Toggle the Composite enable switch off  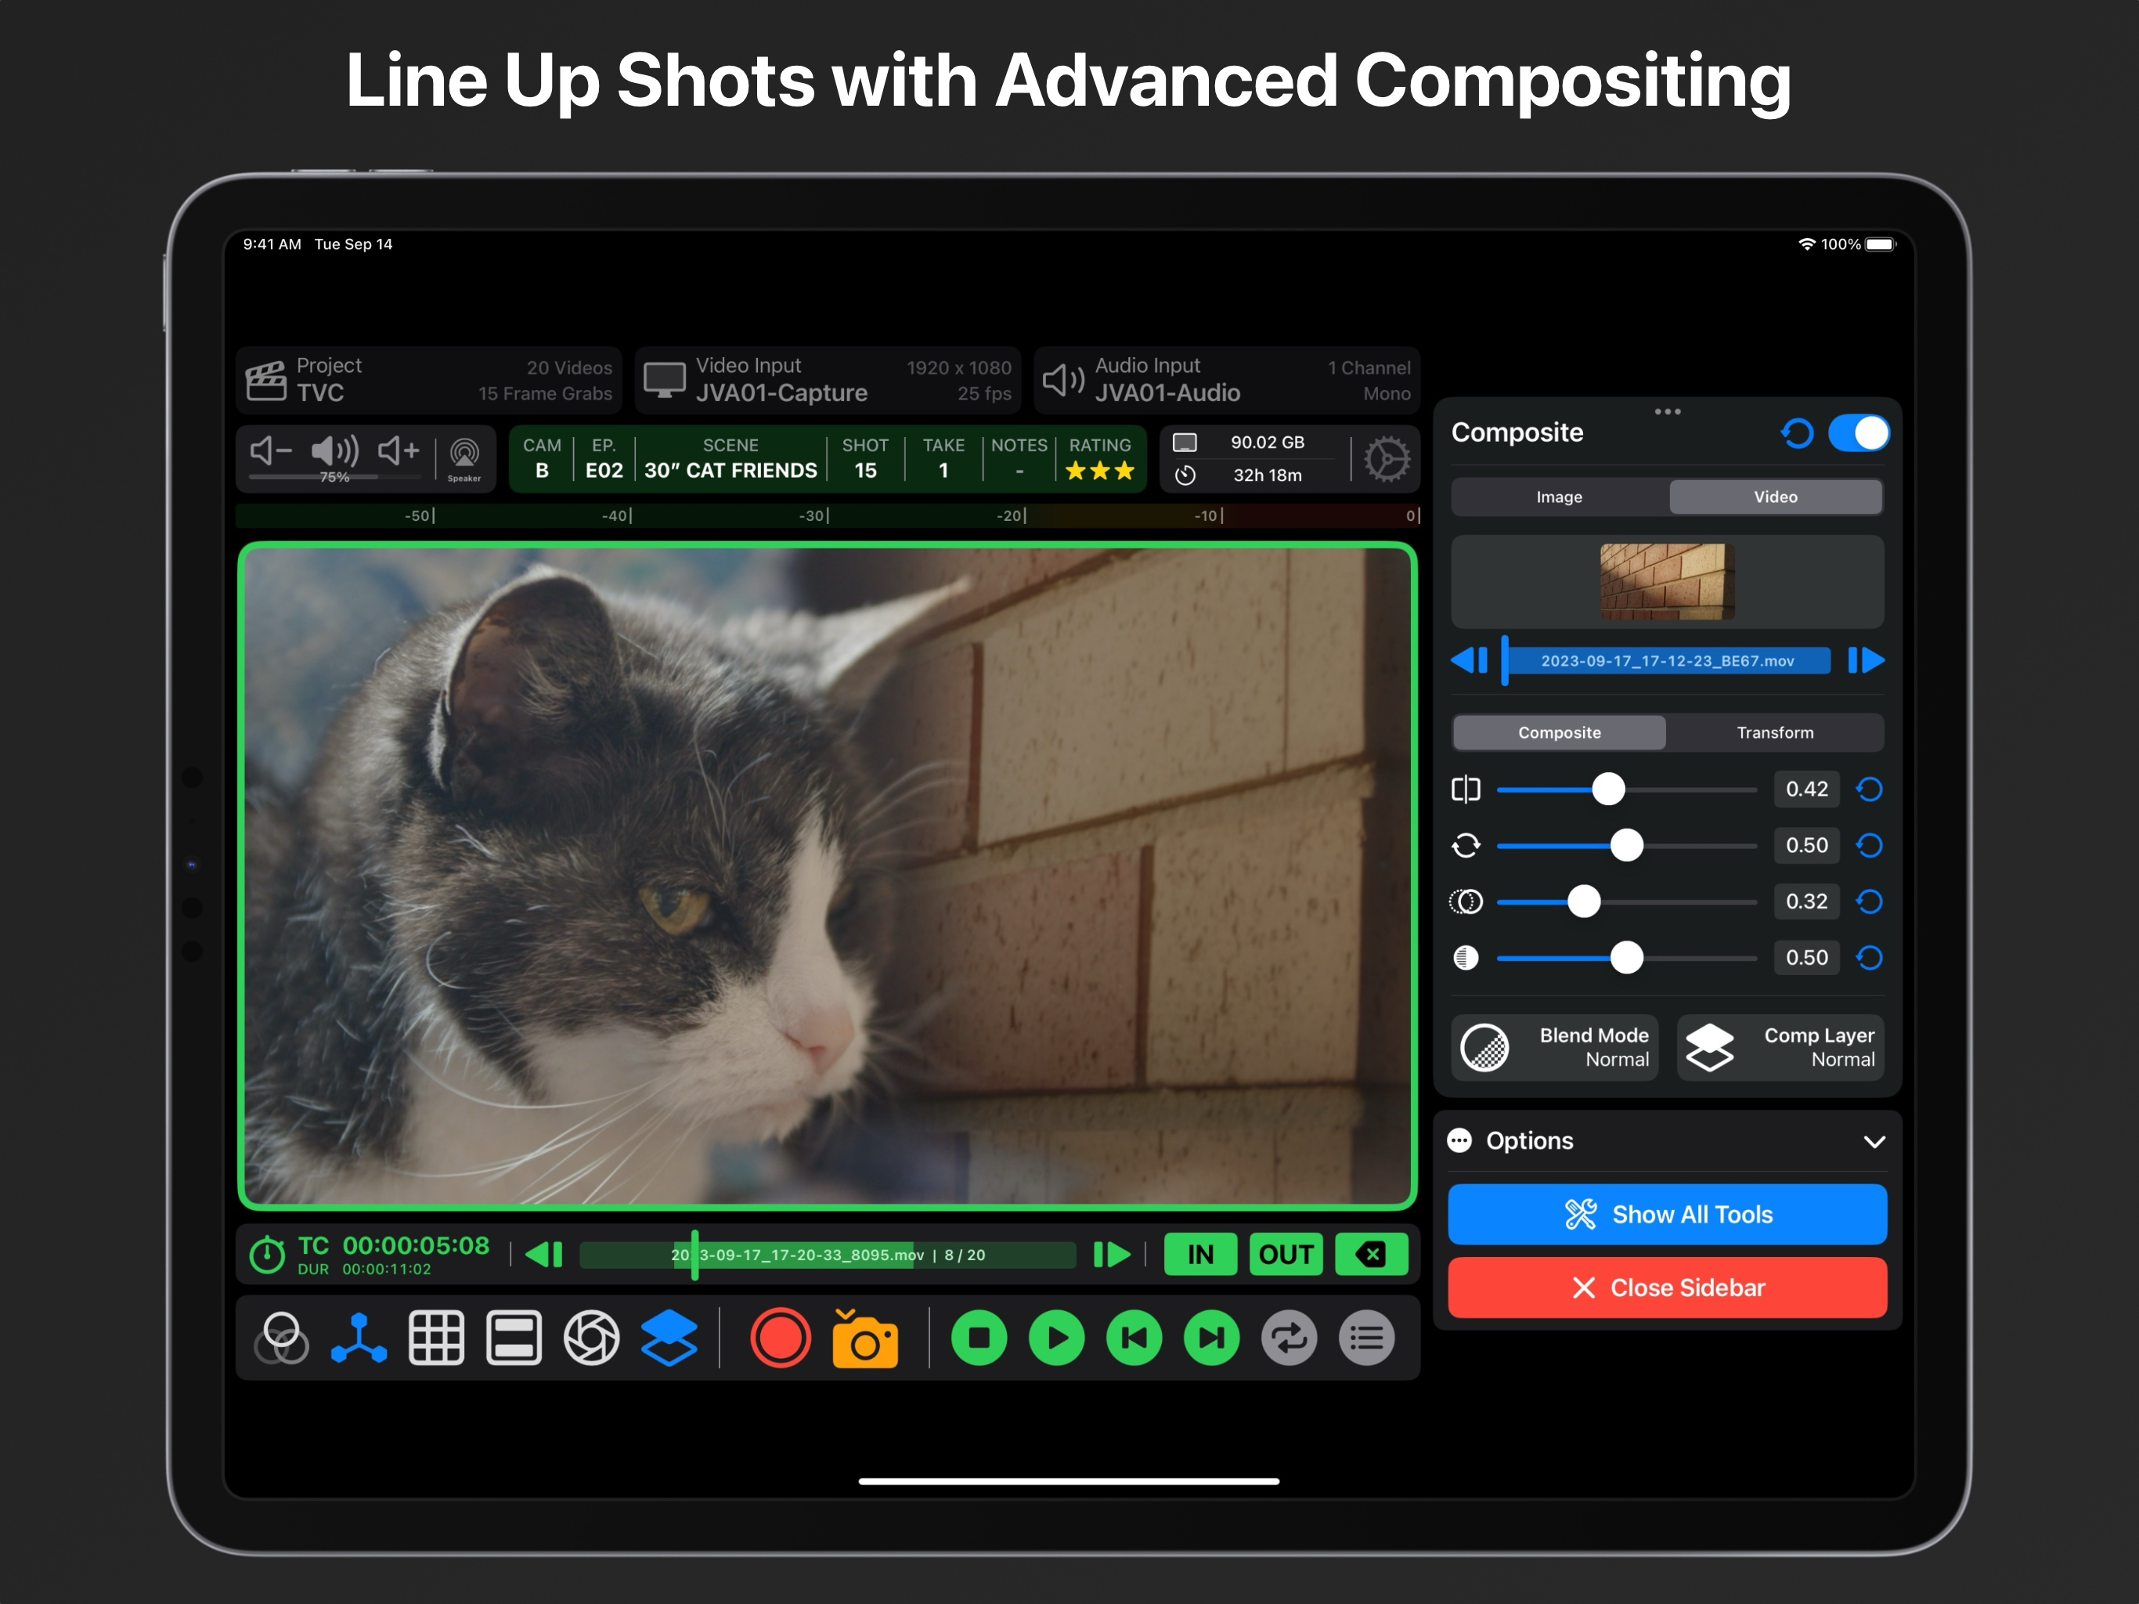pos(1858,432)
